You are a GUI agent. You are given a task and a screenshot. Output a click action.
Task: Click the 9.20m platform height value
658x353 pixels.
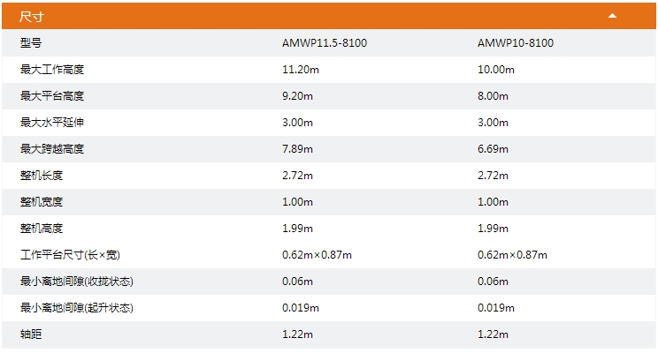297,96
